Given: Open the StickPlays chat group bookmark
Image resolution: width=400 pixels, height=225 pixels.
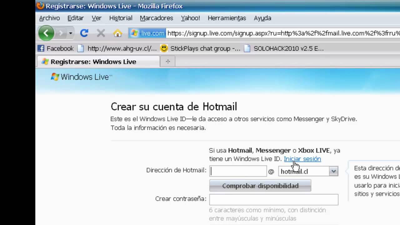Looking at the screenshot, I should pos(200,48).
